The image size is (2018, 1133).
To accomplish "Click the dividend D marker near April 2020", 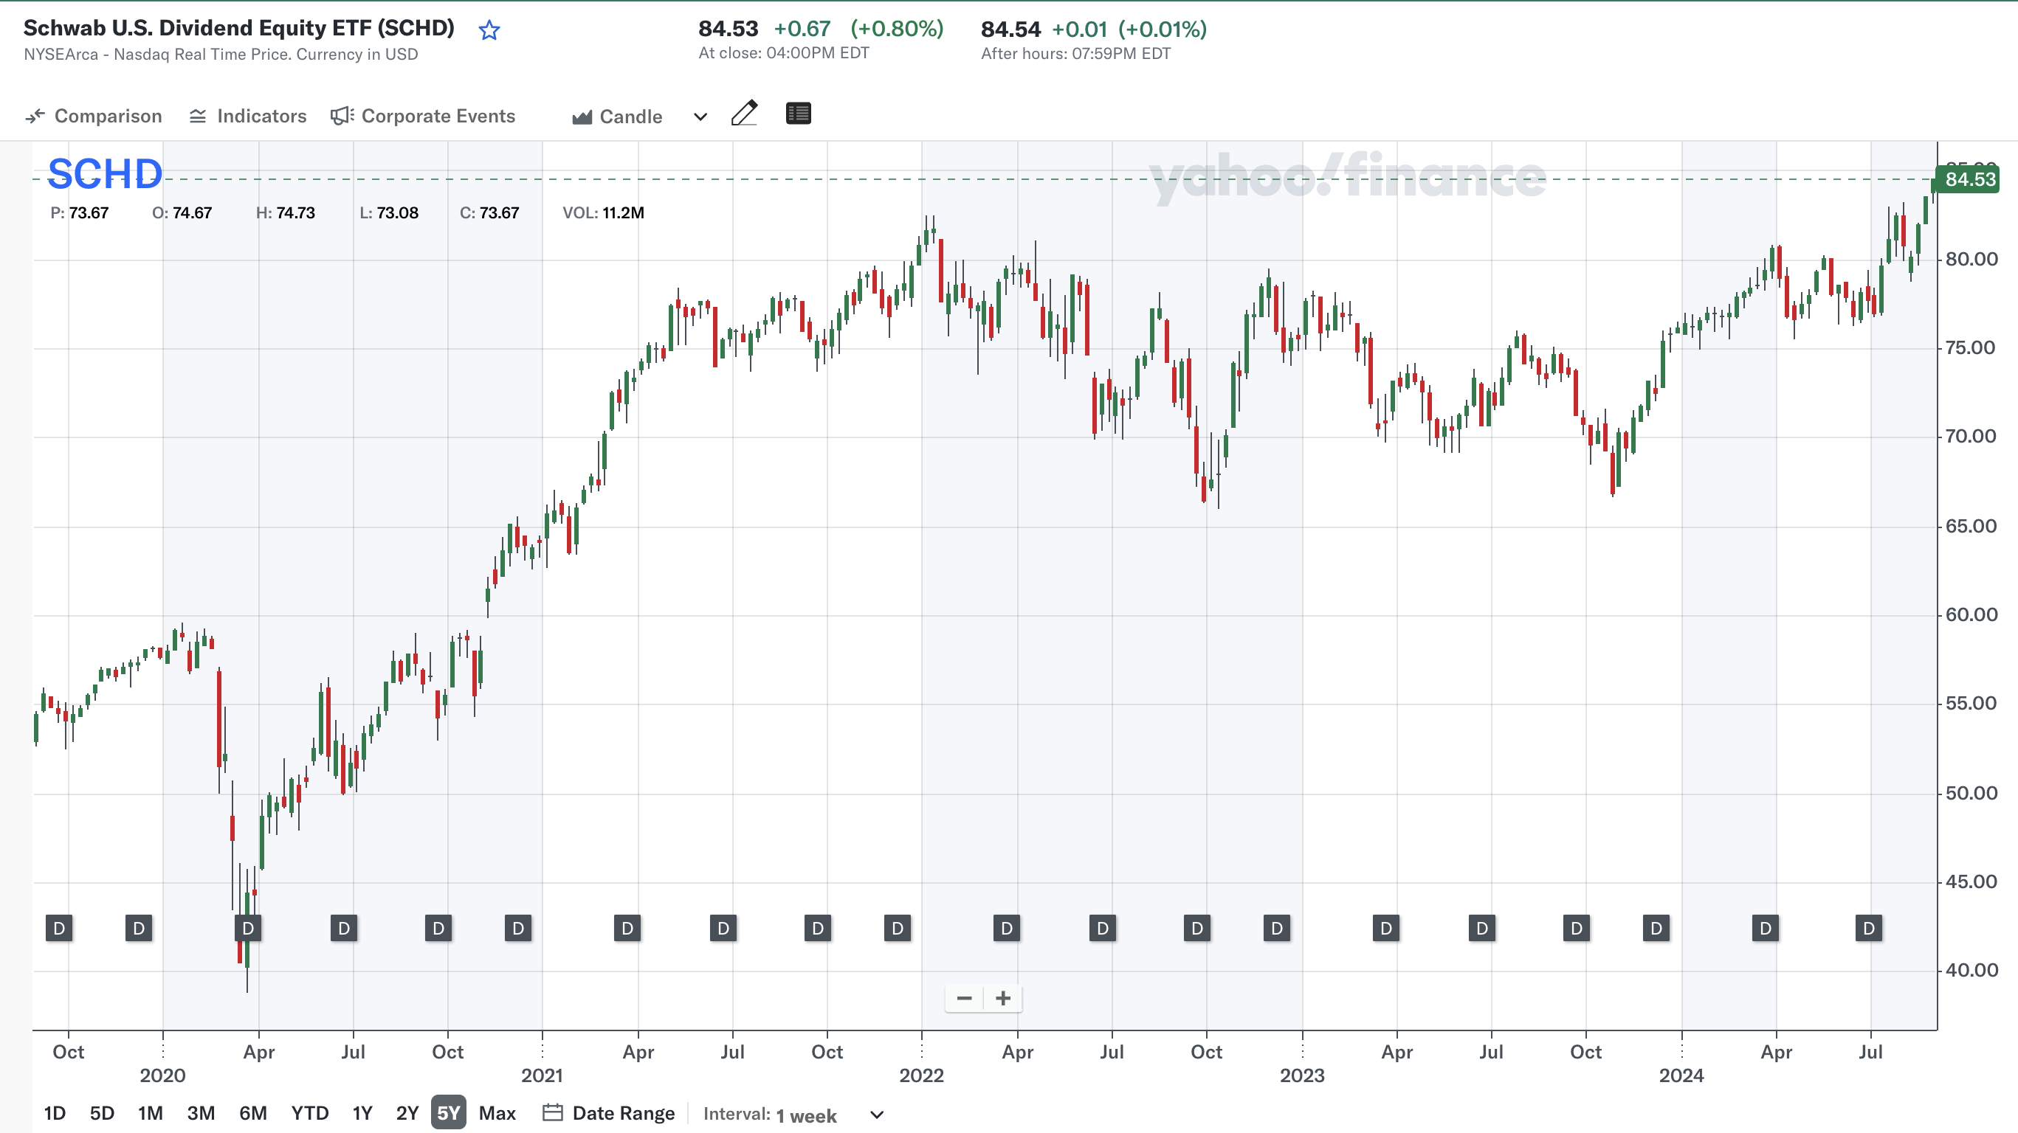I will 247,928.
